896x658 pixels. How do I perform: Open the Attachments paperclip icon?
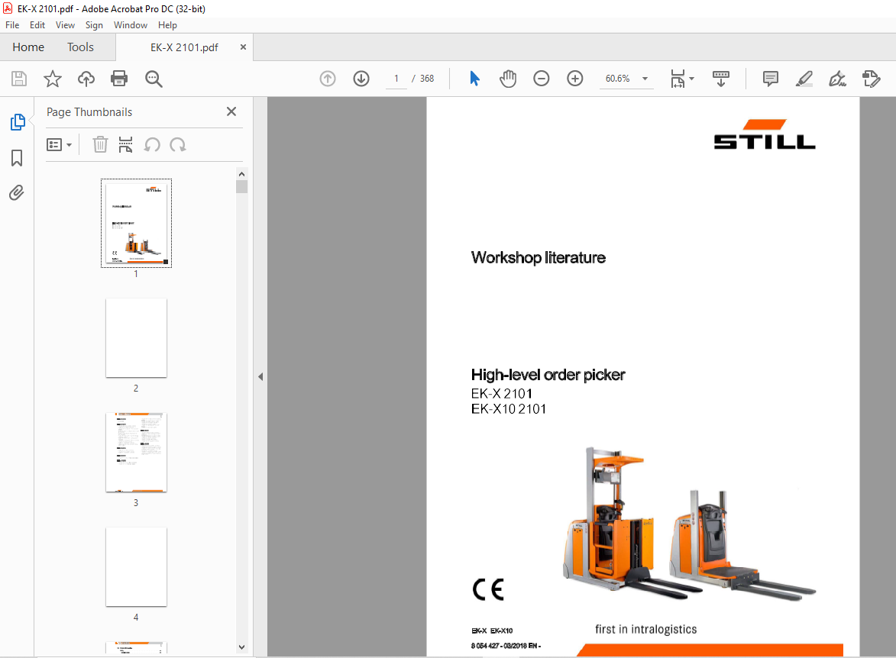pos(17,193)
